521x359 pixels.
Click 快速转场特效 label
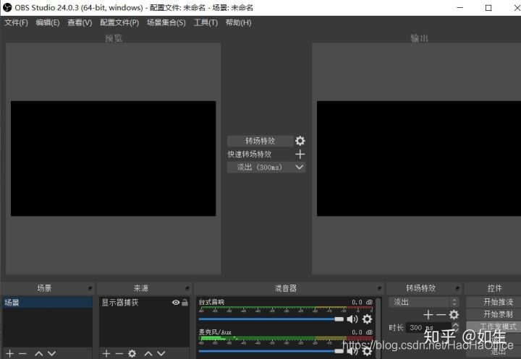[250, 155]
